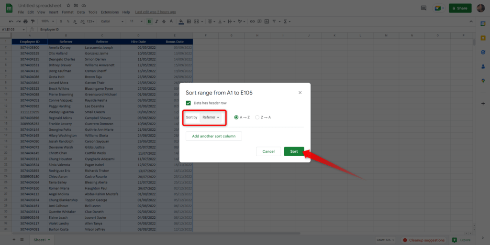490x245 pixels.
Task: Toggle strikethrough formatting
Action: coord(164,21)
